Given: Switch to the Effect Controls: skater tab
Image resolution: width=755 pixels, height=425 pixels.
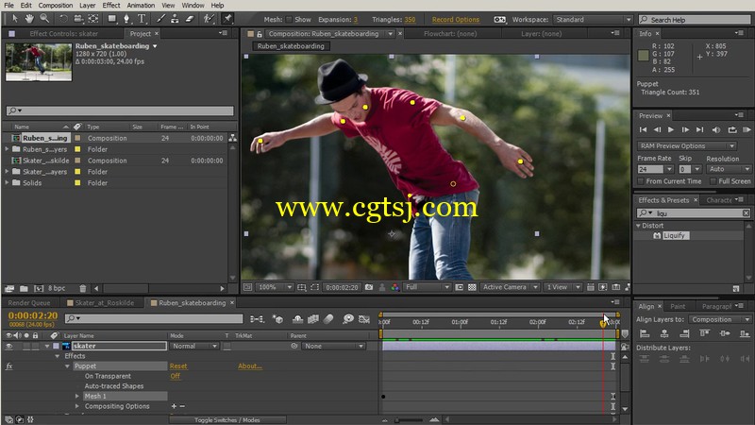Looking at the screenshot, I should 63,34.
